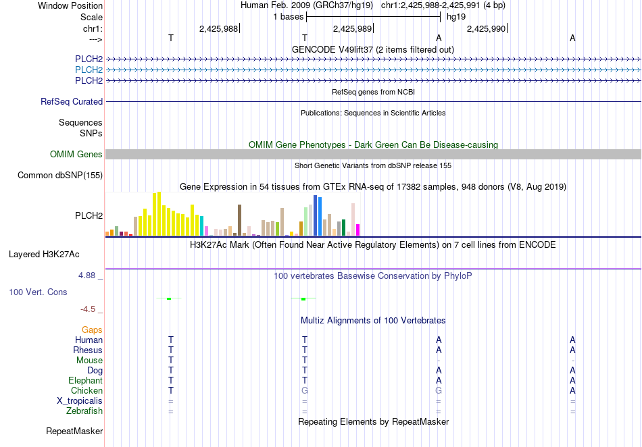
Task: Click the light blue PLCH2 transcript label
Action: [x=89, y=70]
